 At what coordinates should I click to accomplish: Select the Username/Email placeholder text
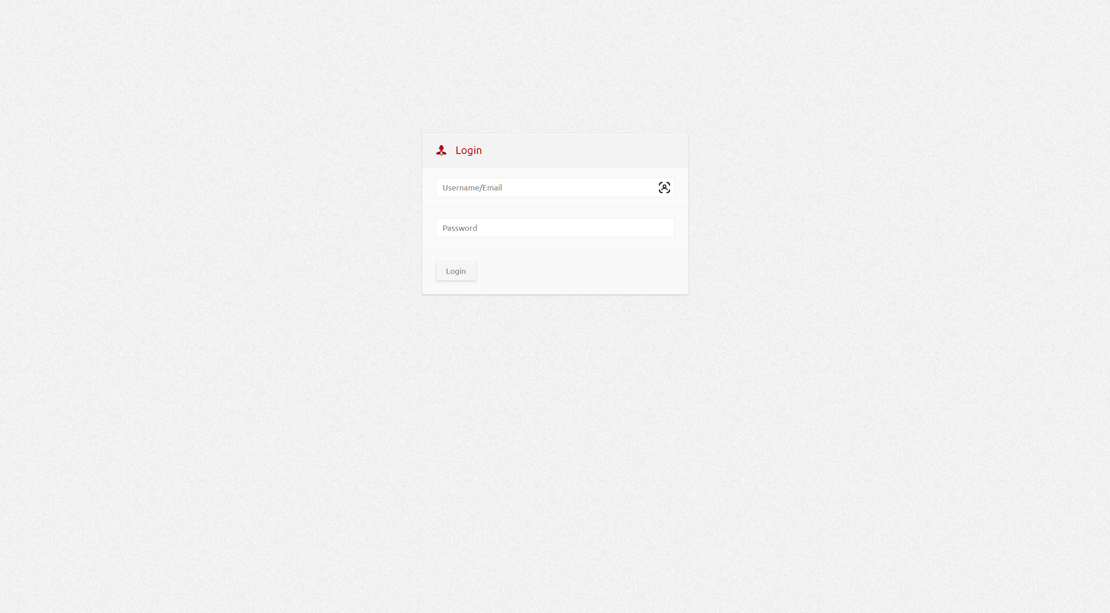[472, 188]
